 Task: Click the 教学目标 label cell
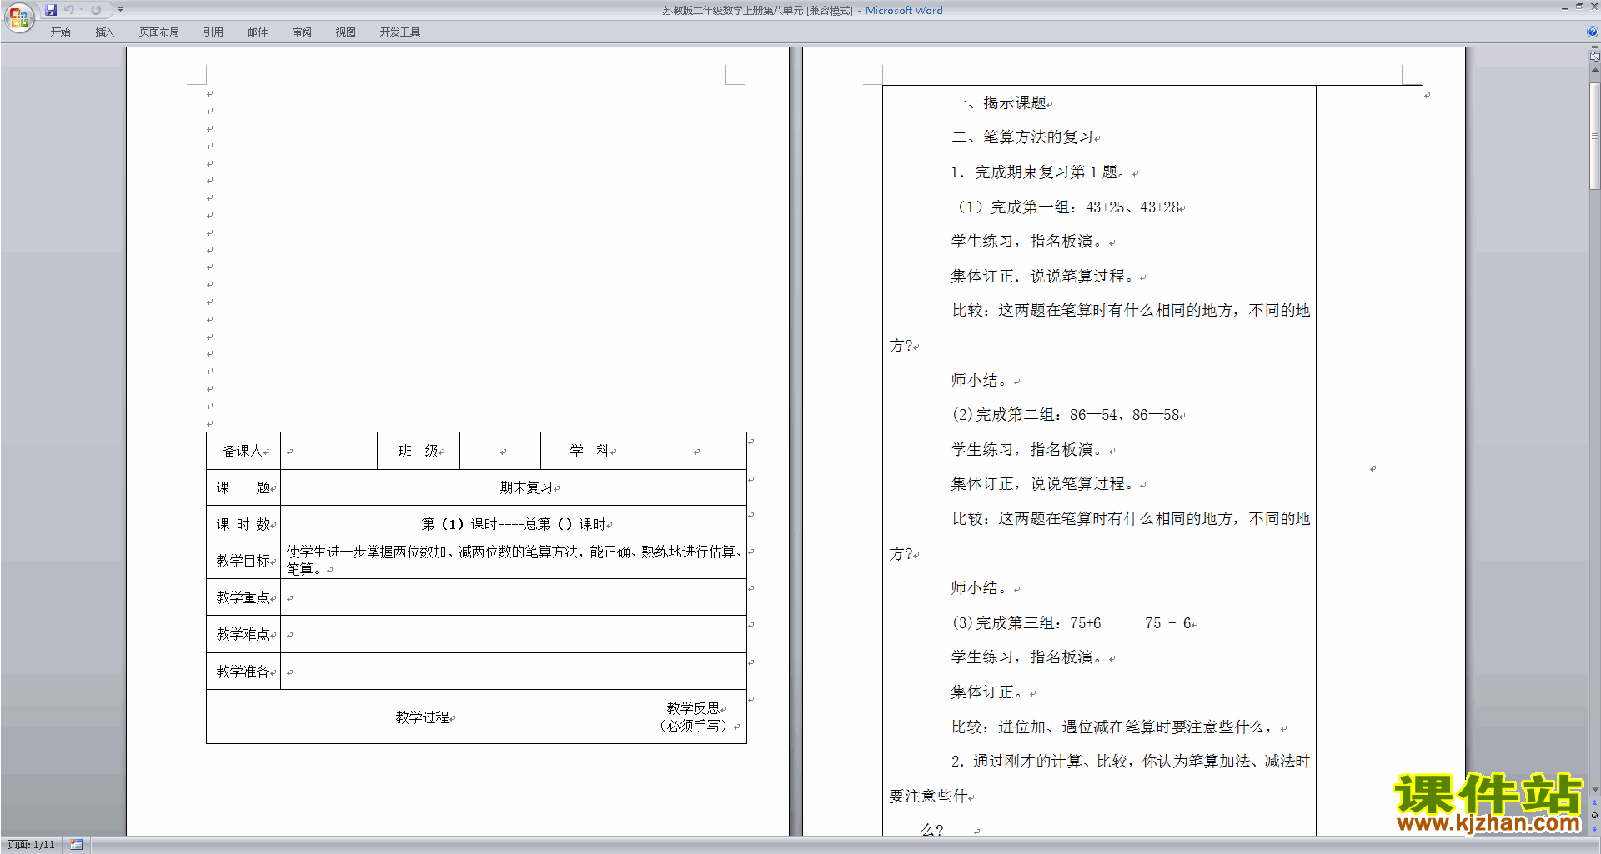click(x=243, y=561)
